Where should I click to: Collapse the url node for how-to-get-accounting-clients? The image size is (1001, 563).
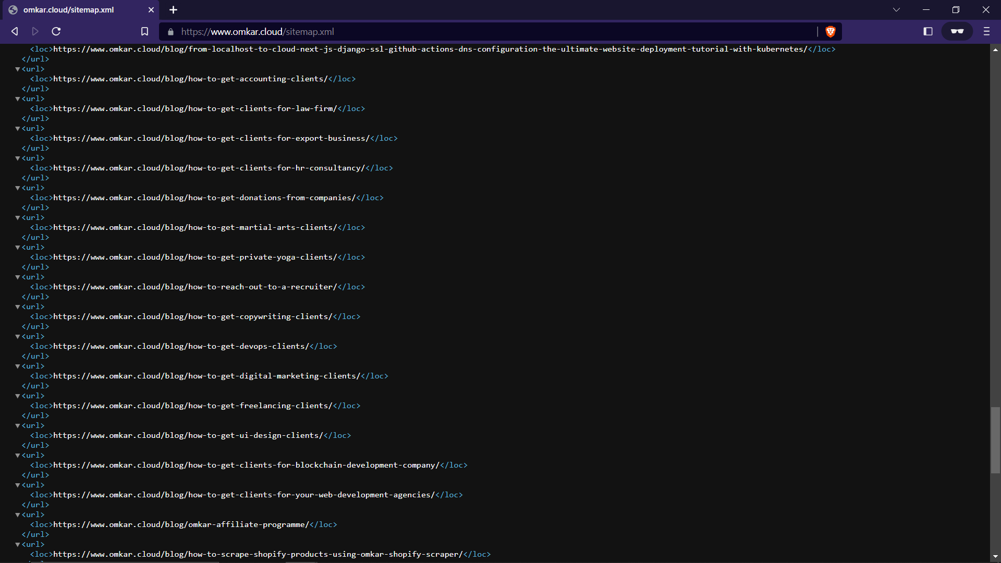(x=18, y=69)
